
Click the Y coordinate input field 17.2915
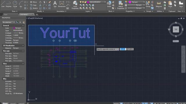pos(130,49)
